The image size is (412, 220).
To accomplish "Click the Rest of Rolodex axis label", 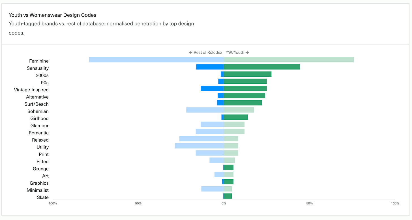I will pos(205,53).
